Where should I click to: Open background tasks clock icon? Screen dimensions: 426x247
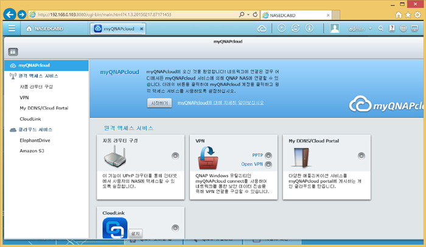tap(281, 28)
